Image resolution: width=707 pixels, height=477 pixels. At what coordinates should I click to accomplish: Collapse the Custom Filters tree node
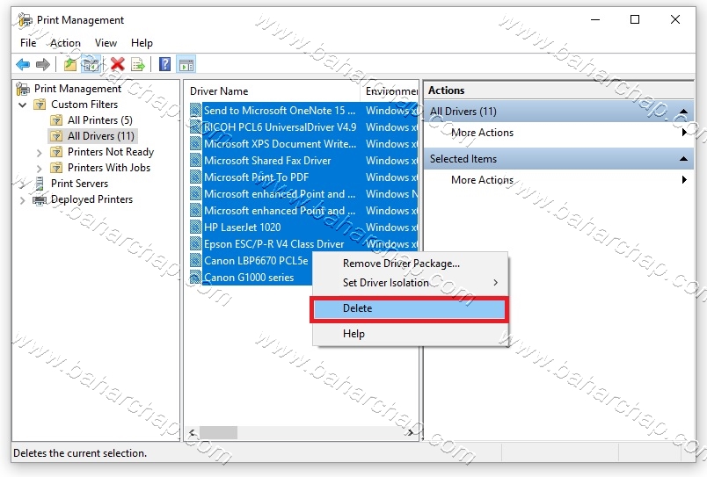click(x=22, y=105)
